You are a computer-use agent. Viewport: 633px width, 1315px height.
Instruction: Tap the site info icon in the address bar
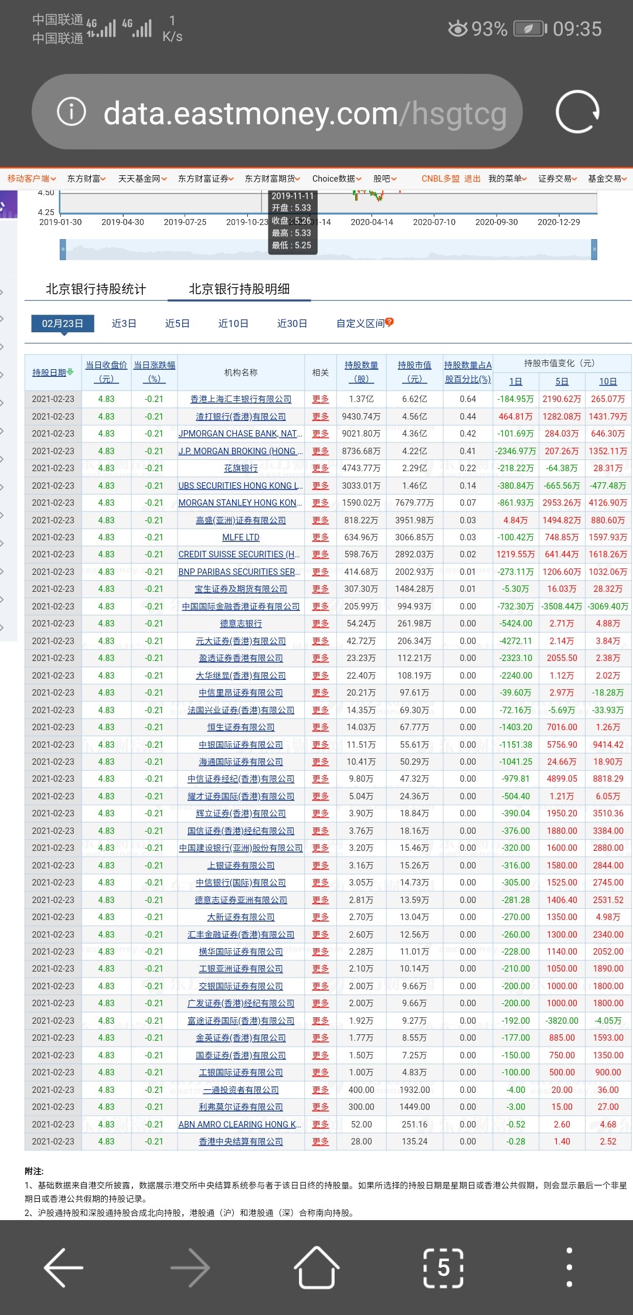point(72,111)
